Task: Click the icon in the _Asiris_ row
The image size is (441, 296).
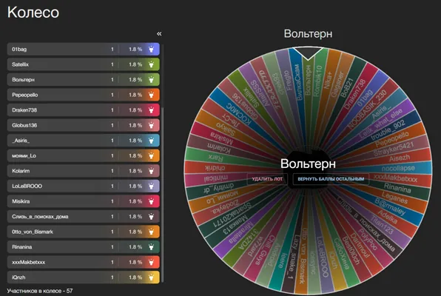Action: (151, 141)
